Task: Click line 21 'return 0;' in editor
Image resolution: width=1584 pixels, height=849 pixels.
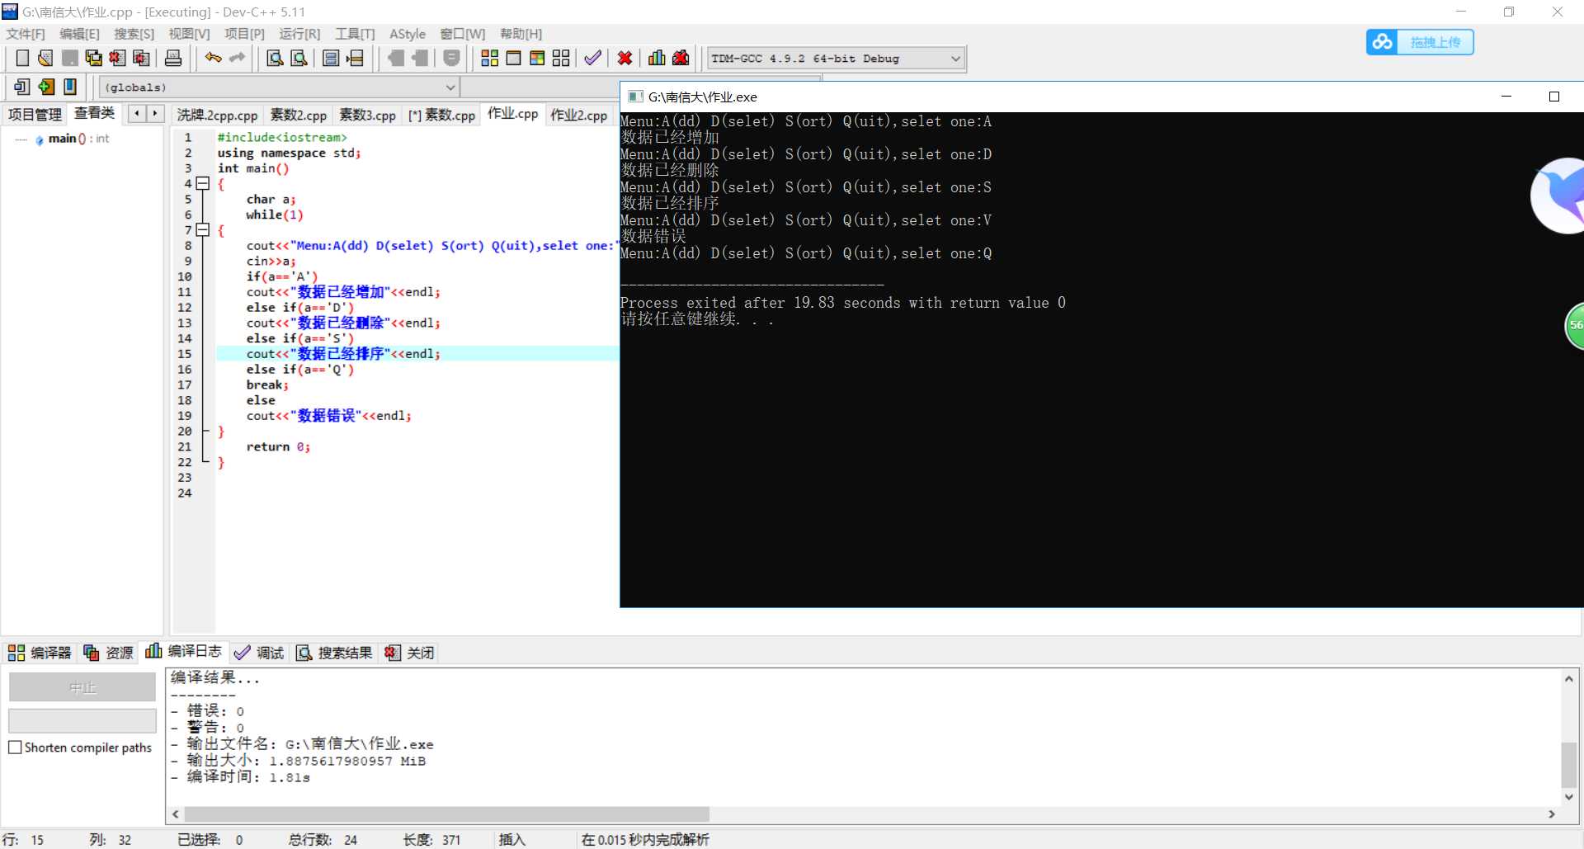Action: (x=278, y=447)
